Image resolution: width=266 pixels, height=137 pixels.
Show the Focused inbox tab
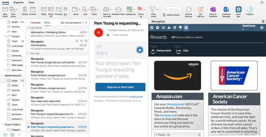pos(36,23)
